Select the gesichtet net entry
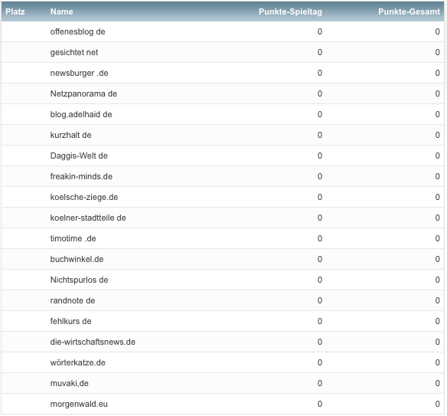The width and height of the screenshot is (447, 416). pyautogui.click(x=74, y=53)
